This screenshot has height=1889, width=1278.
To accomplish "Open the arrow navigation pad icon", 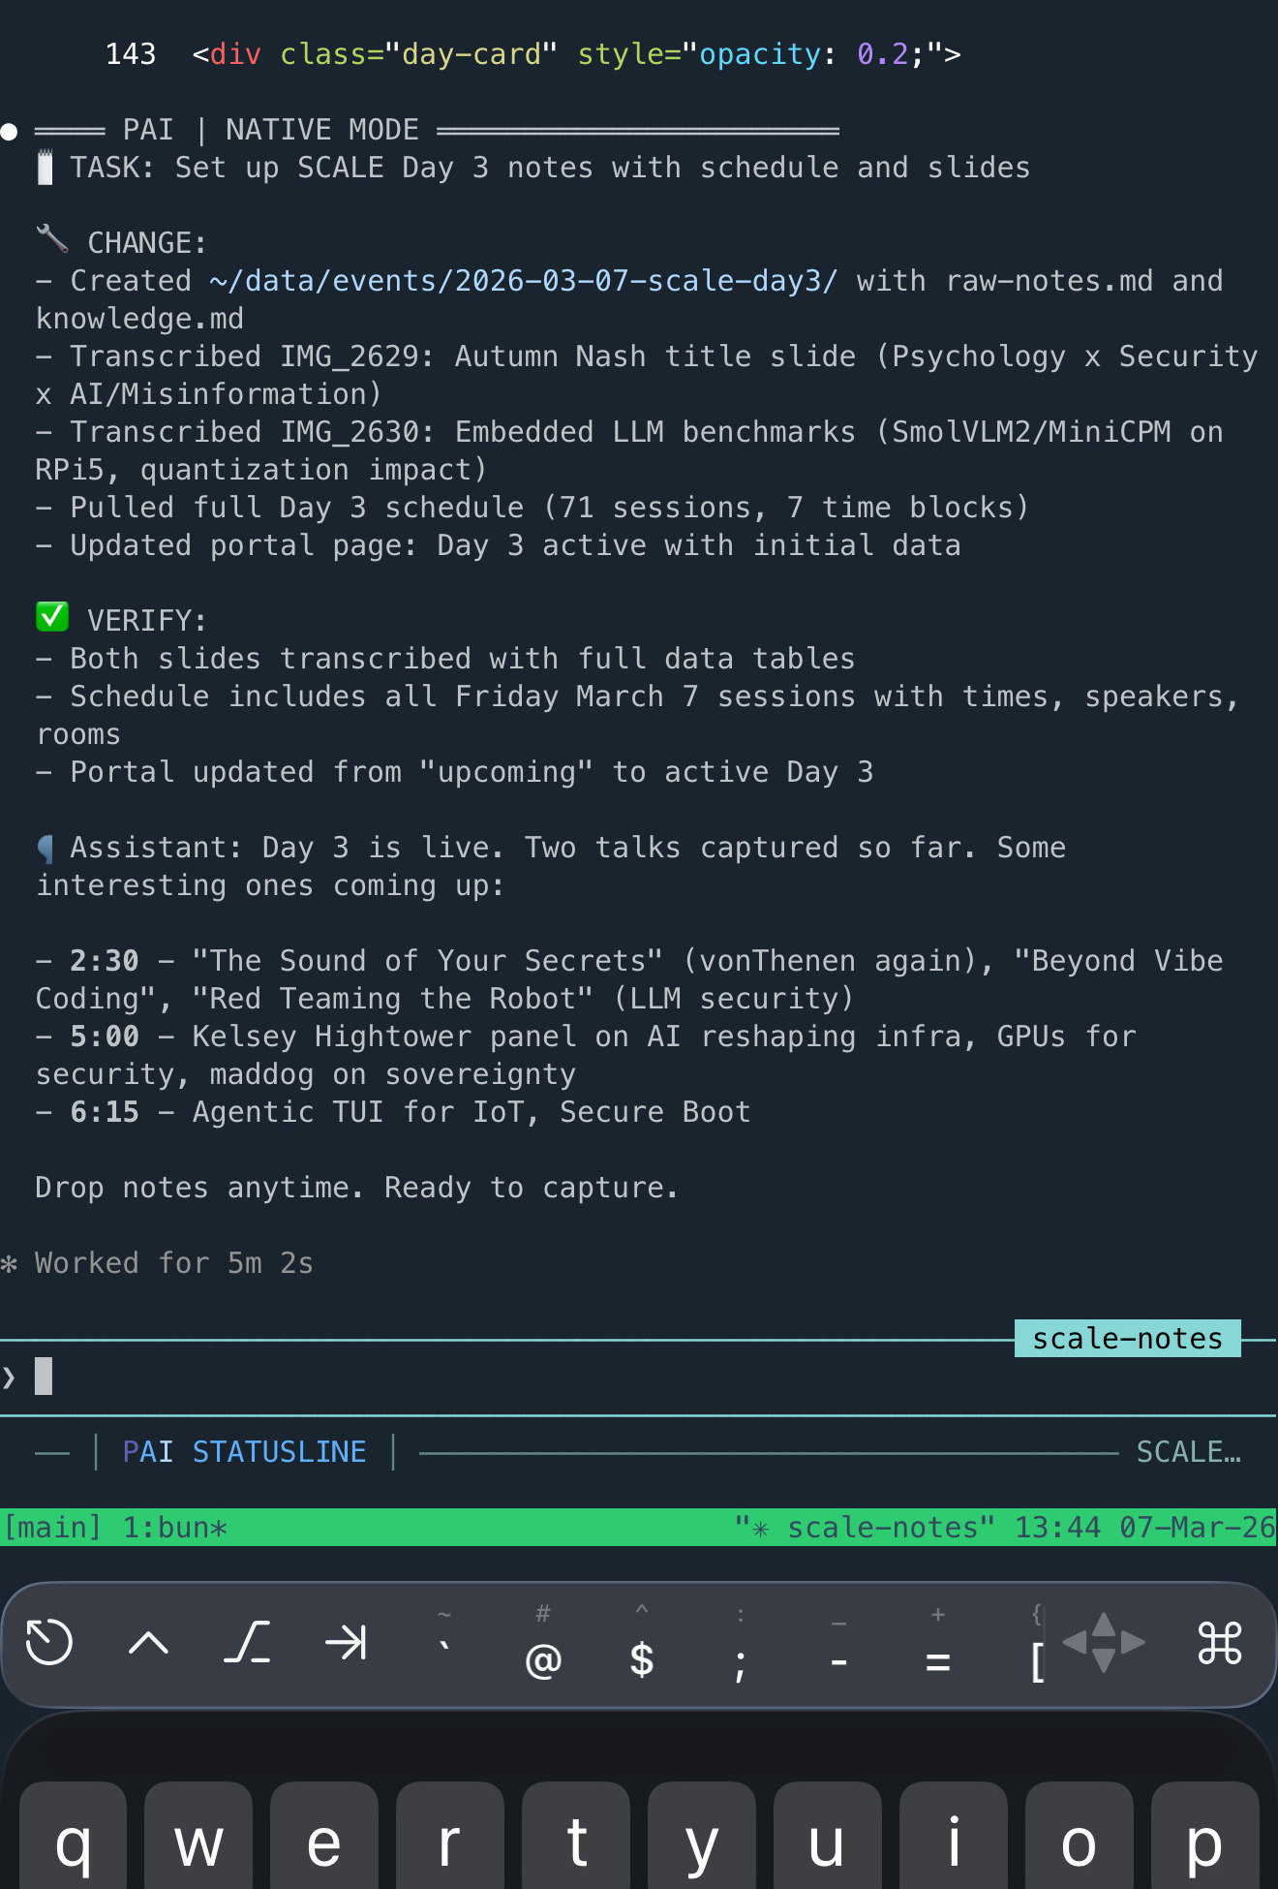I will [1105, 1643].
